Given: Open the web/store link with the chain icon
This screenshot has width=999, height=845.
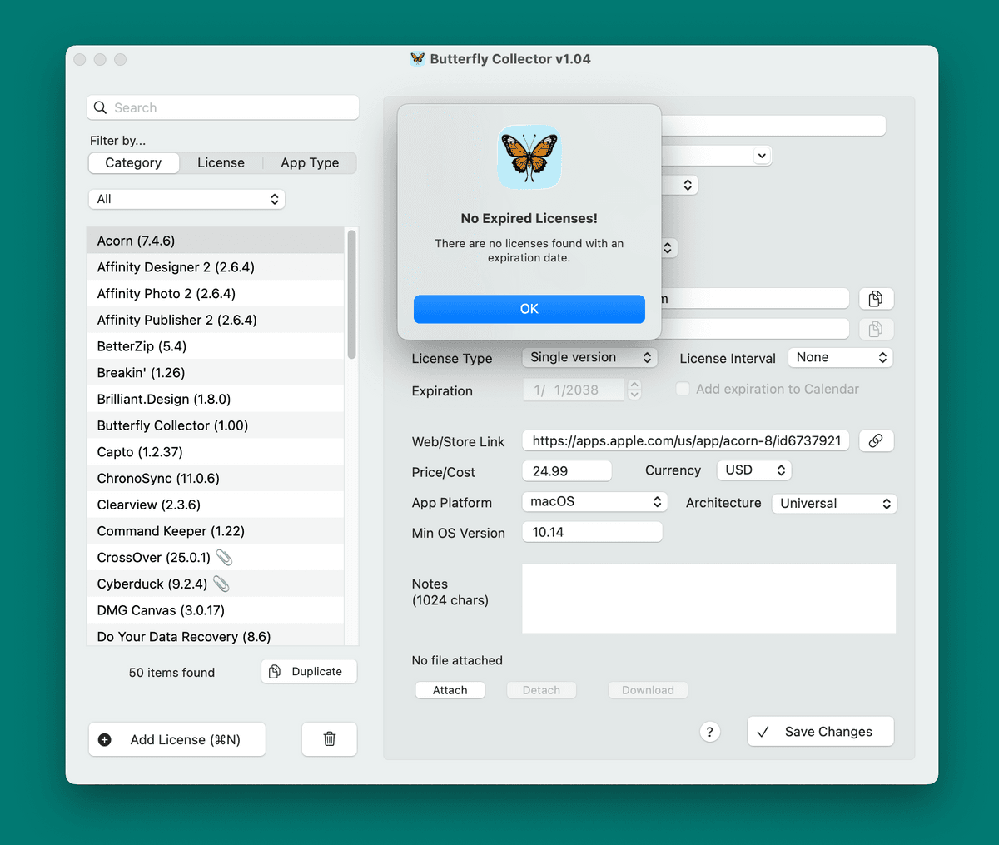Looking at the screenshot, I should tap(875, 441).
